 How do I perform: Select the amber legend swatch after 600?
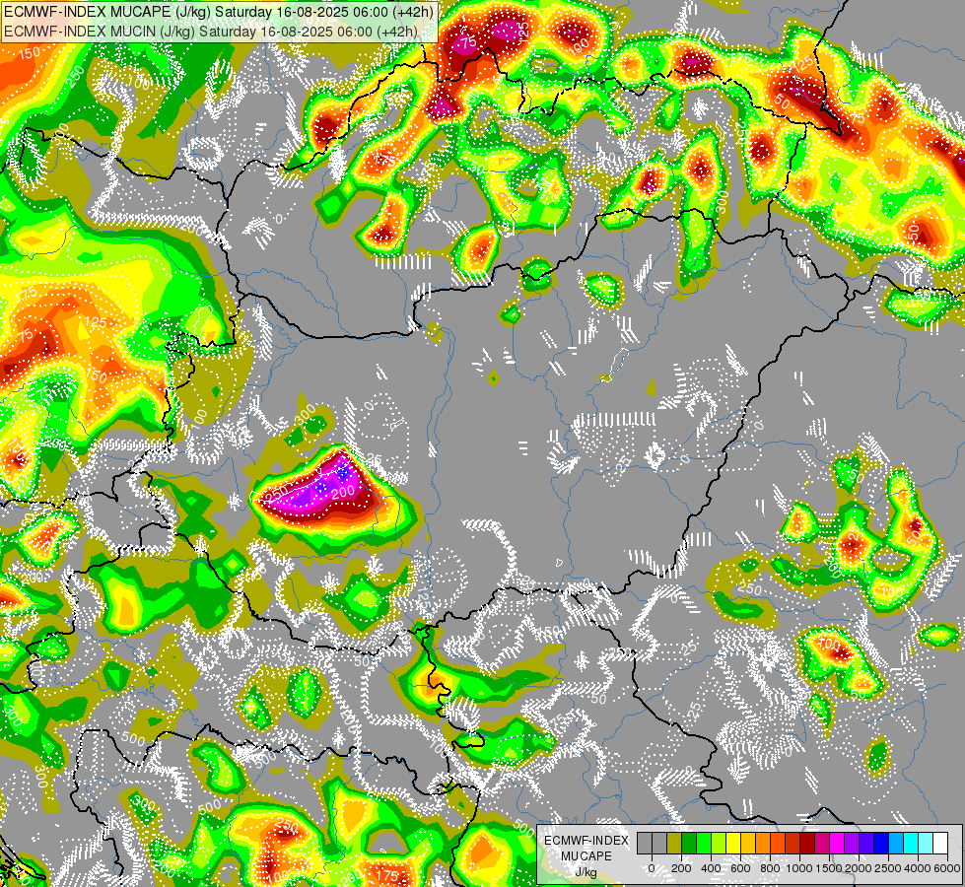748,843
